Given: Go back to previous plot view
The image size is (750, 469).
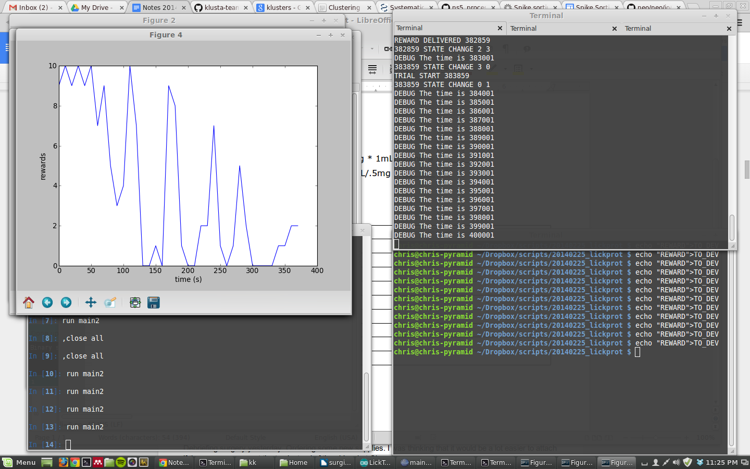Looking at the screenshot, I should pyautogui.click(x=47, y=302).
